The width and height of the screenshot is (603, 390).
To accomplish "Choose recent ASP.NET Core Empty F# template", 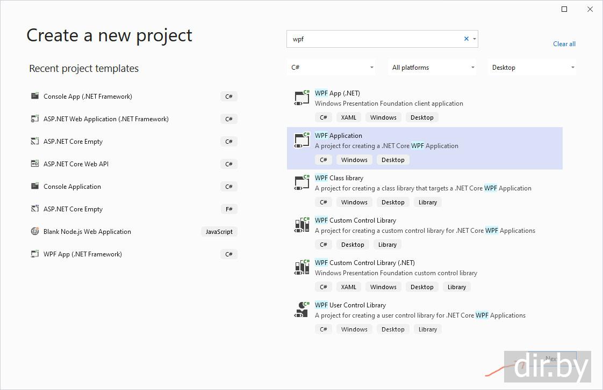I will pyautogui.click(x=73, y=209).
